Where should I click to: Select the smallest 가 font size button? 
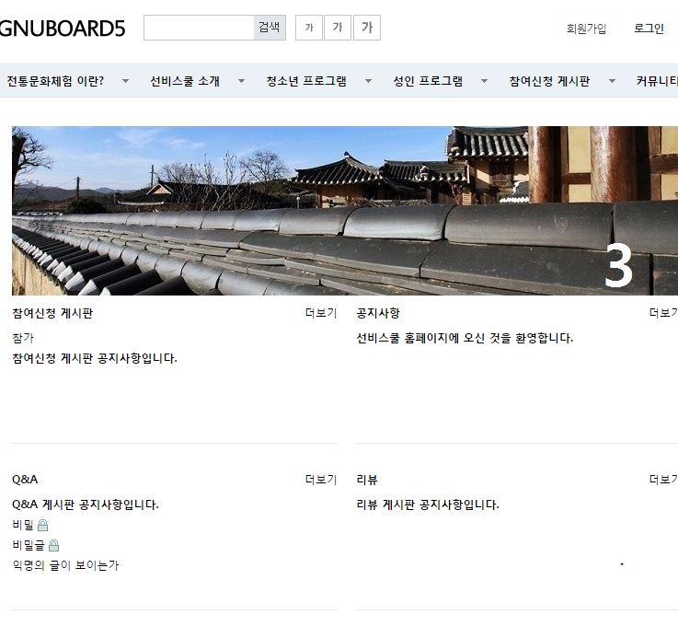point(309,28)
